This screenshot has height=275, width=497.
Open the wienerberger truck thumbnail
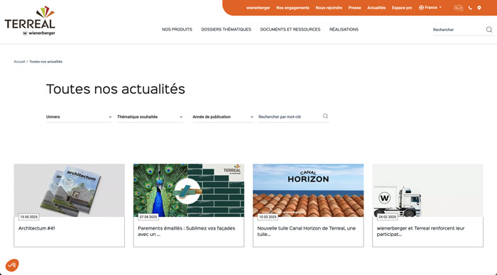coord(427,190)
